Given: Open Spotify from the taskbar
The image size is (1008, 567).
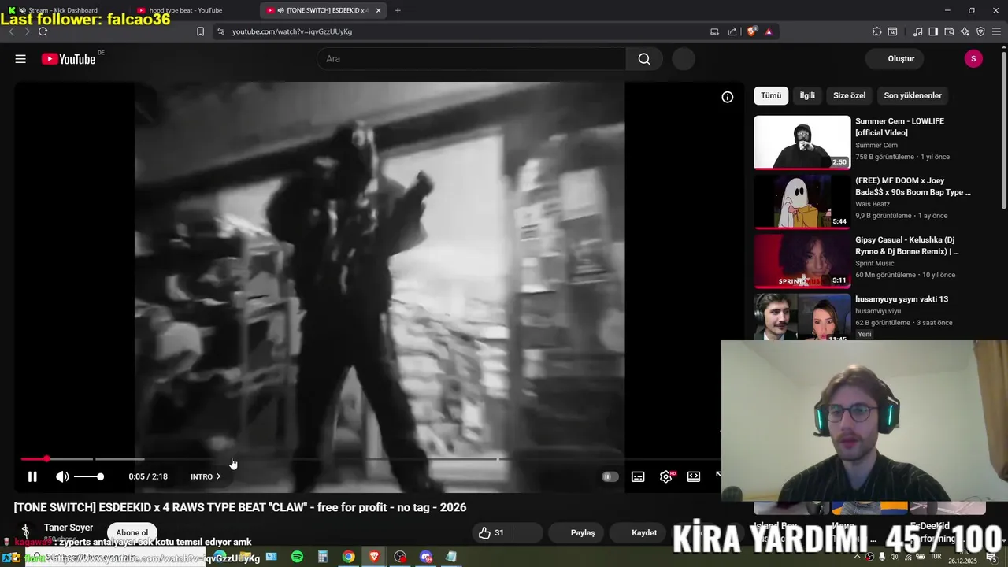Looking at the screenshot, I should pyautogui.click(x=297, y=557).
